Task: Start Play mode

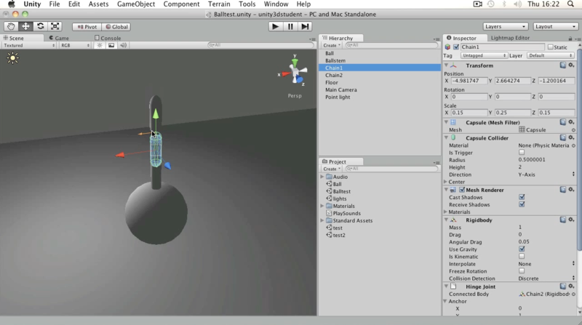Action: (276, 26)
